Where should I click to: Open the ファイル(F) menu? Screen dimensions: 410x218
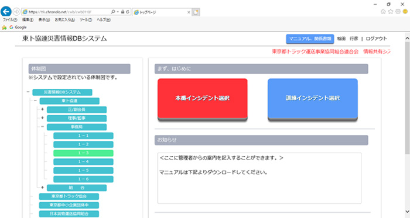click(10, 20)
